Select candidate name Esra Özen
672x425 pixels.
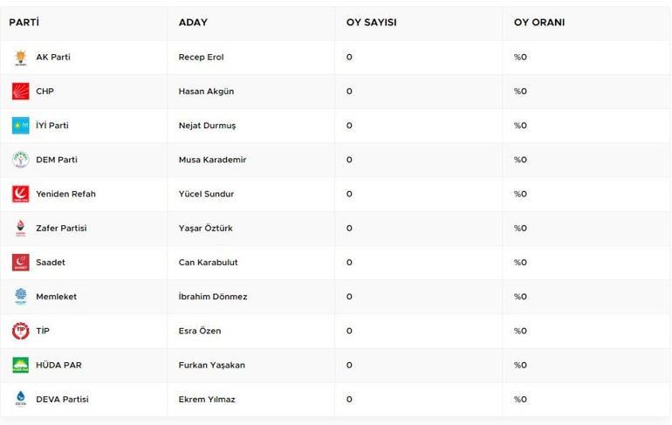pyautogui.click(x=200, y=331)
